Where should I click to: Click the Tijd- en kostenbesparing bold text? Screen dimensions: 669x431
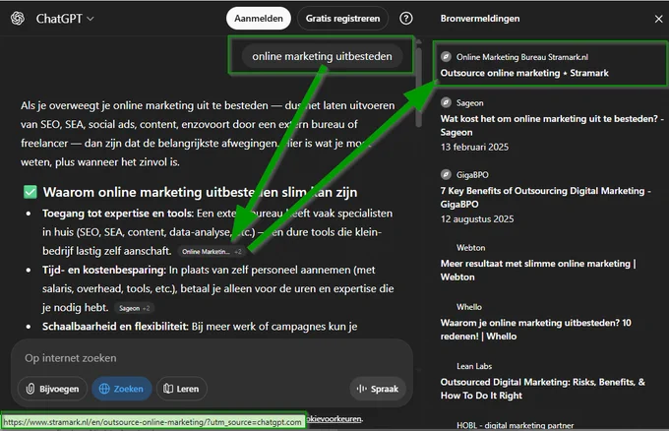(x=104, y=271)
